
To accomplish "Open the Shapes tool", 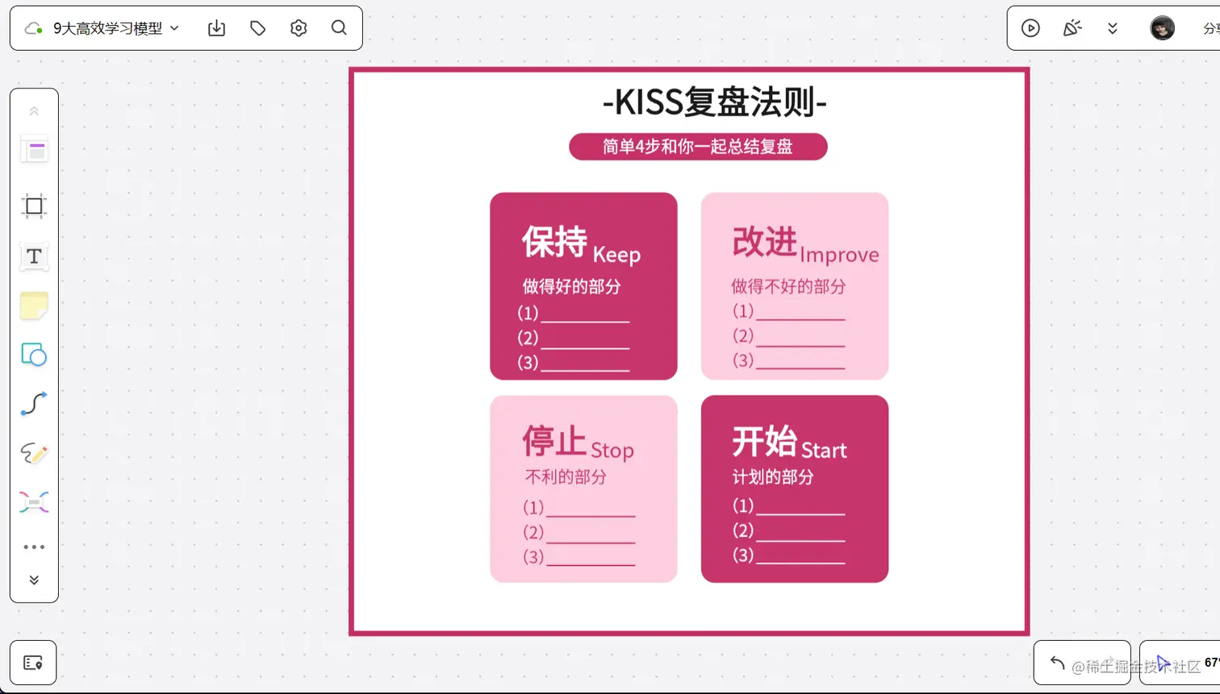I will pyautogui.click(x=34, y=355).
